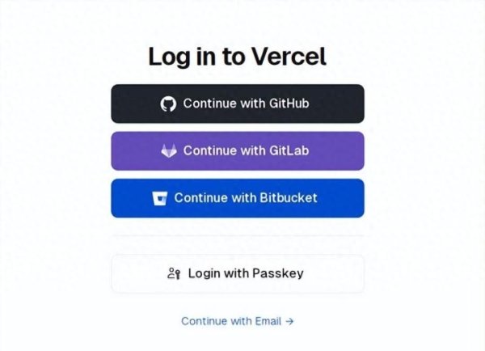Click the "Bitbucket" word in third button
Image resolution: width=485 pixels, height=351 pixels.
289,198
